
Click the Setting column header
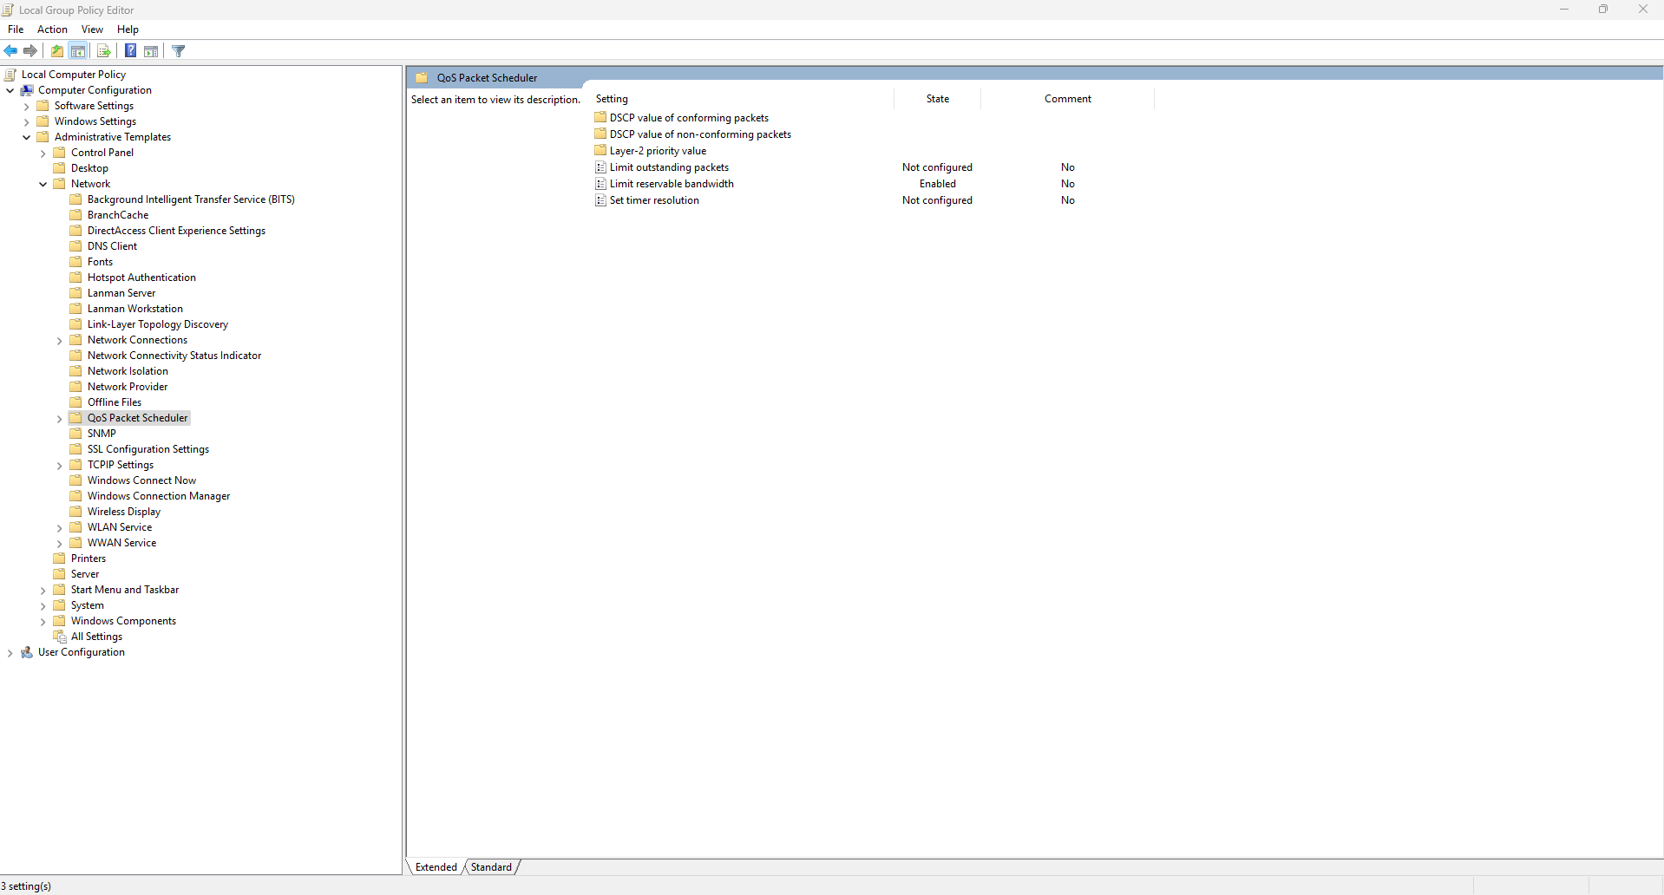click(612, 99)
